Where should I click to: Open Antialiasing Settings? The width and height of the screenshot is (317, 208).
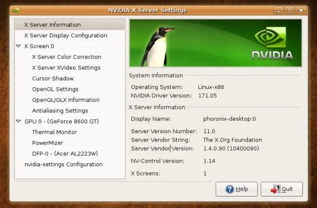(x=60, y=111)
